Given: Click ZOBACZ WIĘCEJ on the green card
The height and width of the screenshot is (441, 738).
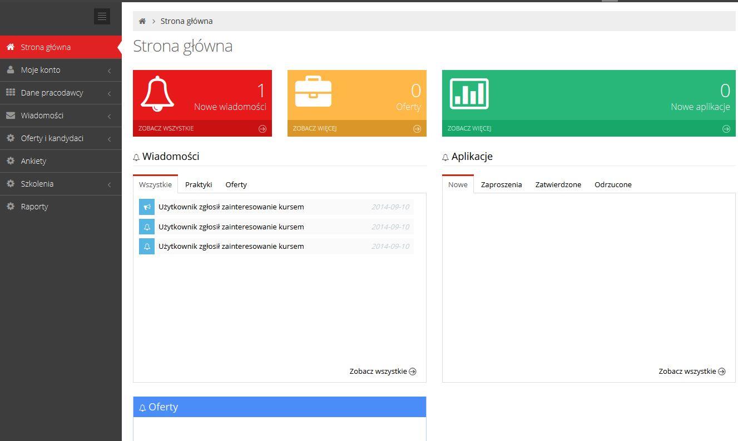Looking at the screenshot, I should (469, 129).
